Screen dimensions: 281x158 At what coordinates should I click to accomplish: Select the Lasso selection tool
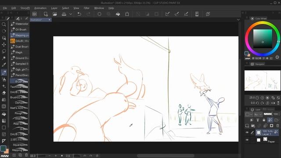[x=4, y=51]
